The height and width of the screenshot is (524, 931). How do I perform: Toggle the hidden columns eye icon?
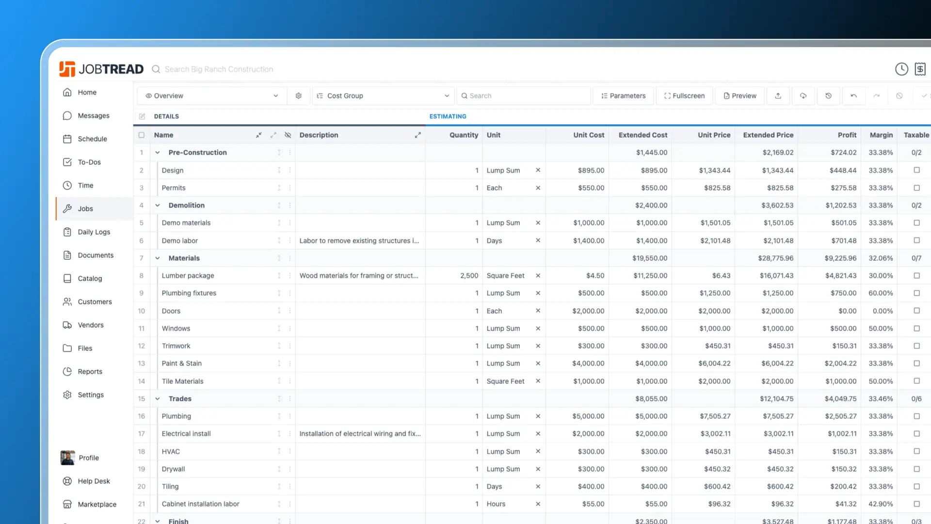point(288,135)
